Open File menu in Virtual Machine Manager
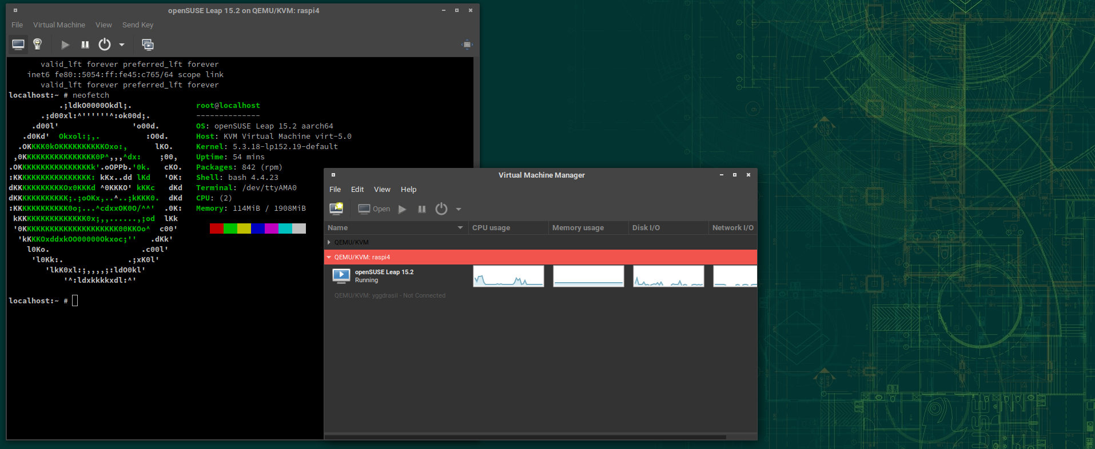This screenshot has height=449, width=1095. pos(335,189)
